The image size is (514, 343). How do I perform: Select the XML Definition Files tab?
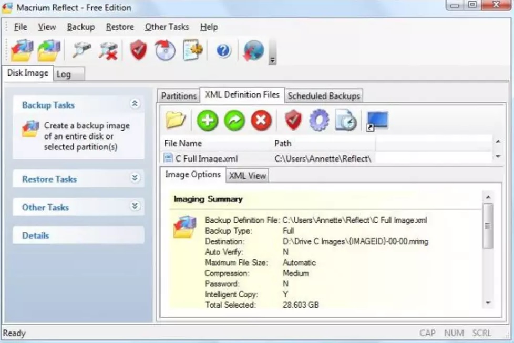pyautogui.click(x=242, y=95)
